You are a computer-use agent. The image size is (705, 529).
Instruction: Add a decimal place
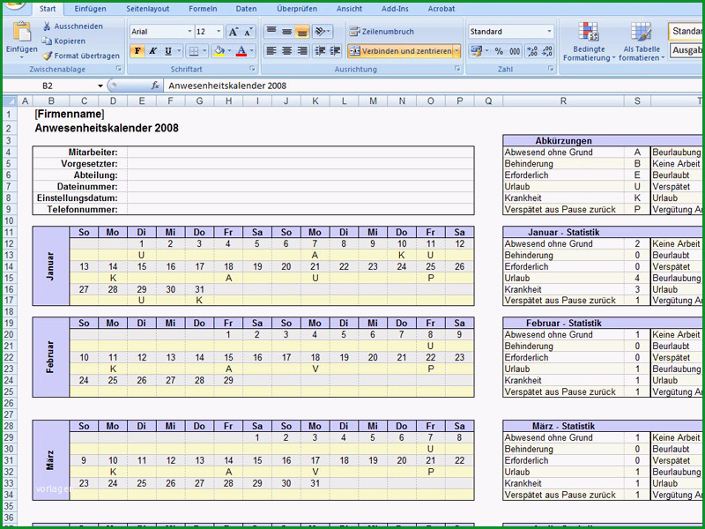(532, 51)
